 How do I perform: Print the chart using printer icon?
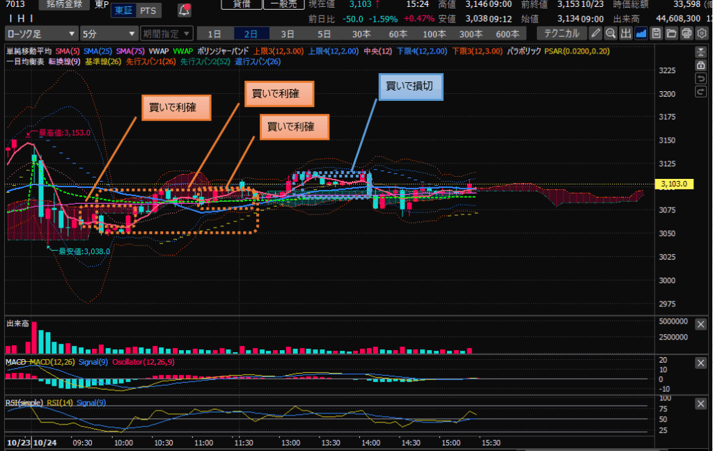687,33
